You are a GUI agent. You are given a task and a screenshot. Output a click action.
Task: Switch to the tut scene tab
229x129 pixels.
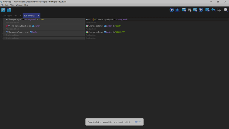[x=16, y=16]
